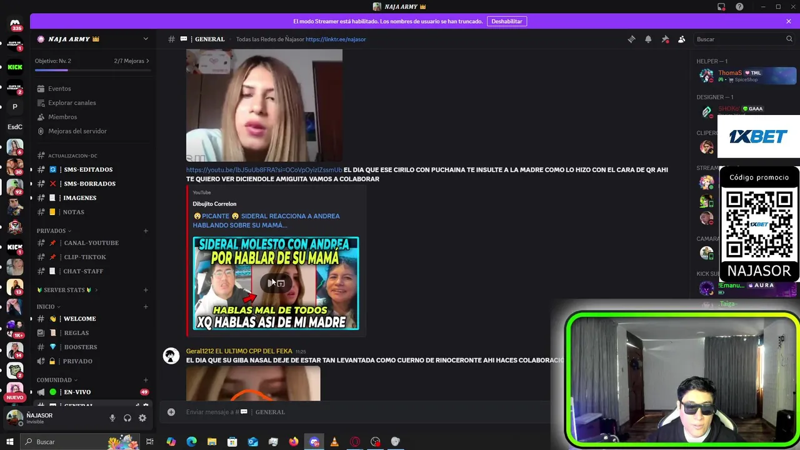Open the green KICK server icon
The width and height of the screenshot is (800, 450).
tap(15, 67)
